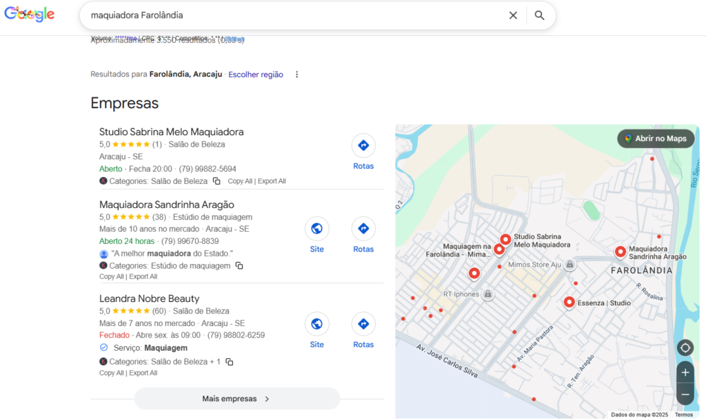Go to Google homepage via logo

pyautogui.click(x=30, y=14)
